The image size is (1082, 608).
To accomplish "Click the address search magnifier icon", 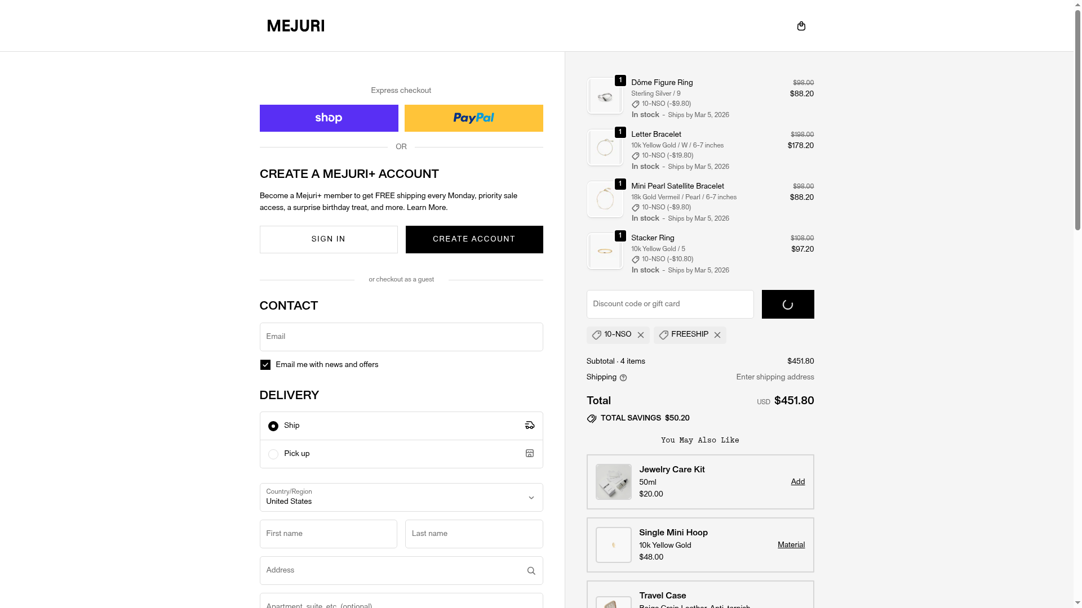I will pyautogui.click(x=531, y=571).
